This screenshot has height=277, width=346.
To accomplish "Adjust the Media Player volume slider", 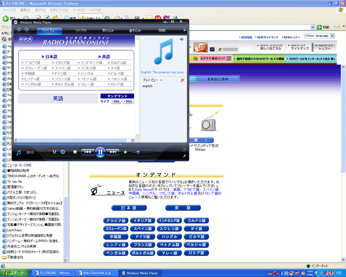I will point(142,152).
